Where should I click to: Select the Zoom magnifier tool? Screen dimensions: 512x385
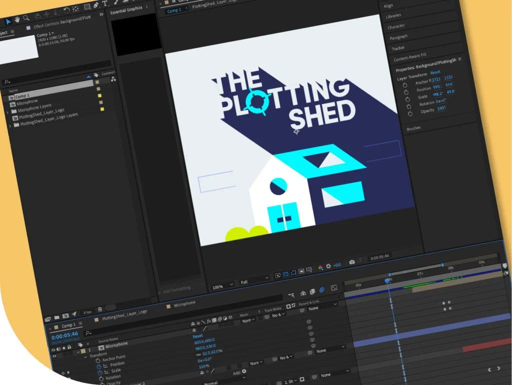click(x=26, y=18)
